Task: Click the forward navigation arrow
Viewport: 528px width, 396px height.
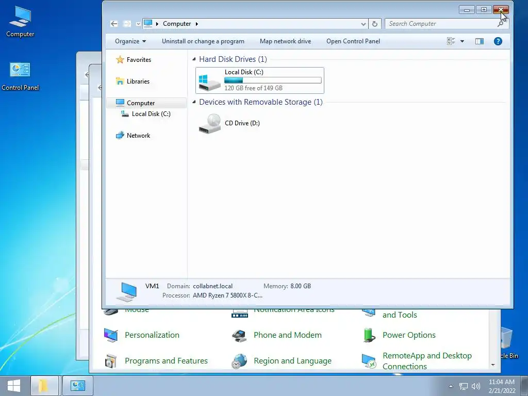Action: (x=127, y=24)
